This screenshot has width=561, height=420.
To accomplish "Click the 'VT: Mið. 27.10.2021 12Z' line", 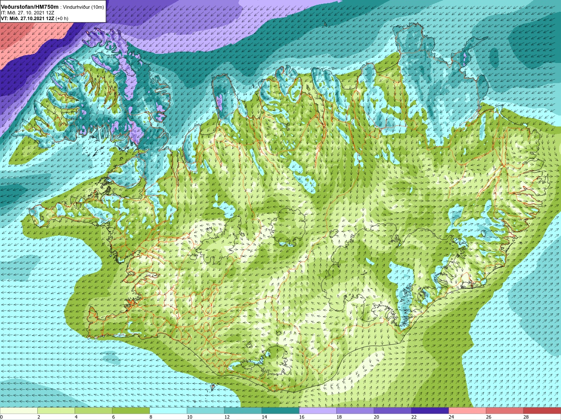I will [x=28, y=18].
